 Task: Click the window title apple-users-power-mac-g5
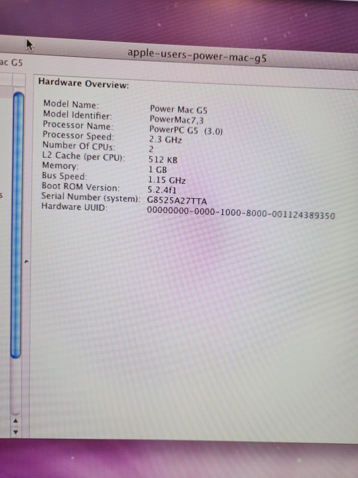tap(197, 56)
